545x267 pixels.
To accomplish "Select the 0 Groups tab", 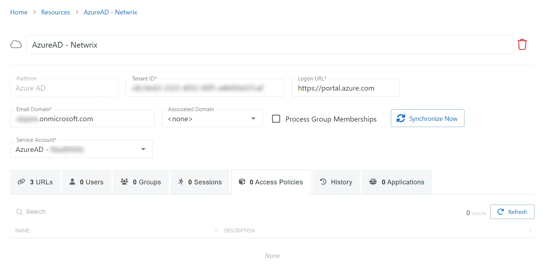I will coord(141,182).
